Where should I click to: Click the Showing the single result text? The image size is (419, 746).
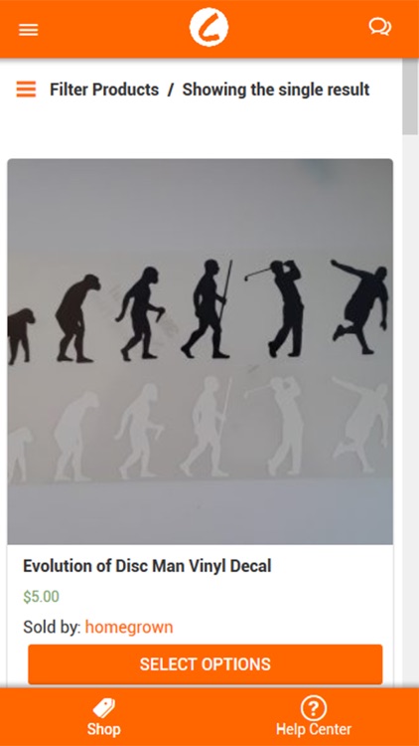tap(276, 90)
